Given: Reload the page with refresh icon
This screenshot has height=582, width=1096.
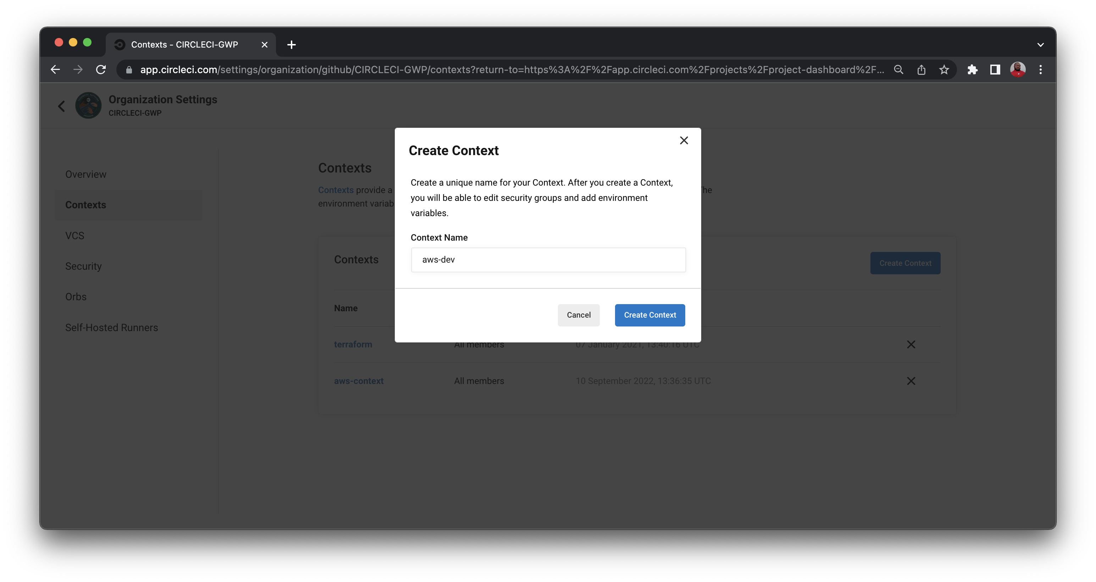Looking at the screenshot, I should tap(101, 70).
